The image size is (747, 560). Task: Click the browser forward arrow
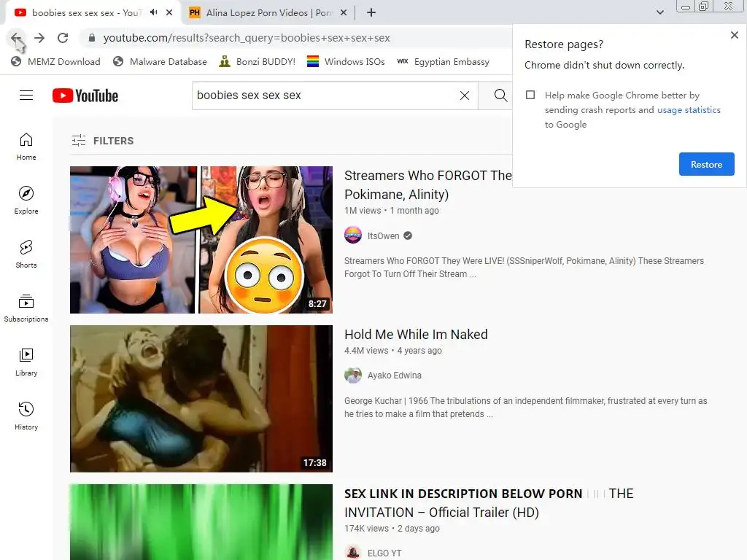[x=39, y=38]
